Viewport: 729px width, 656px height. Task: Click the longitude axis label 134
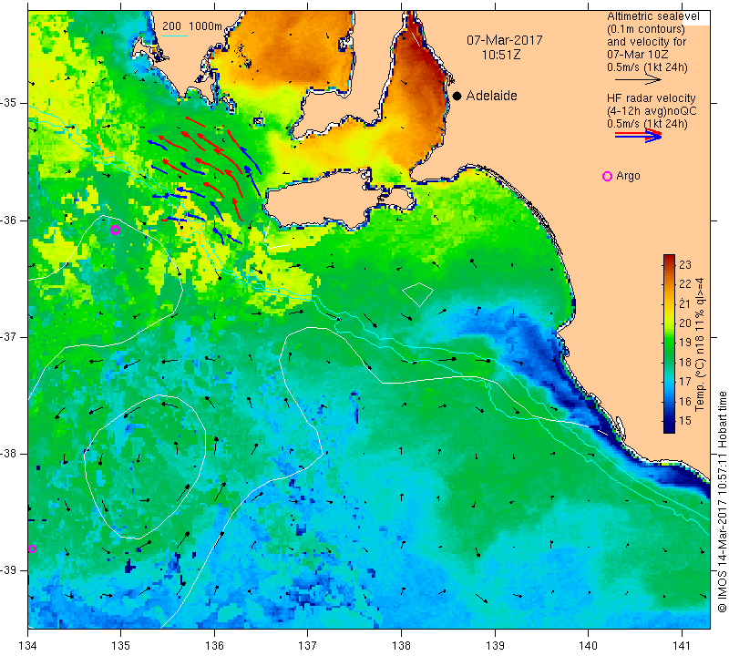tap(28, 645)
